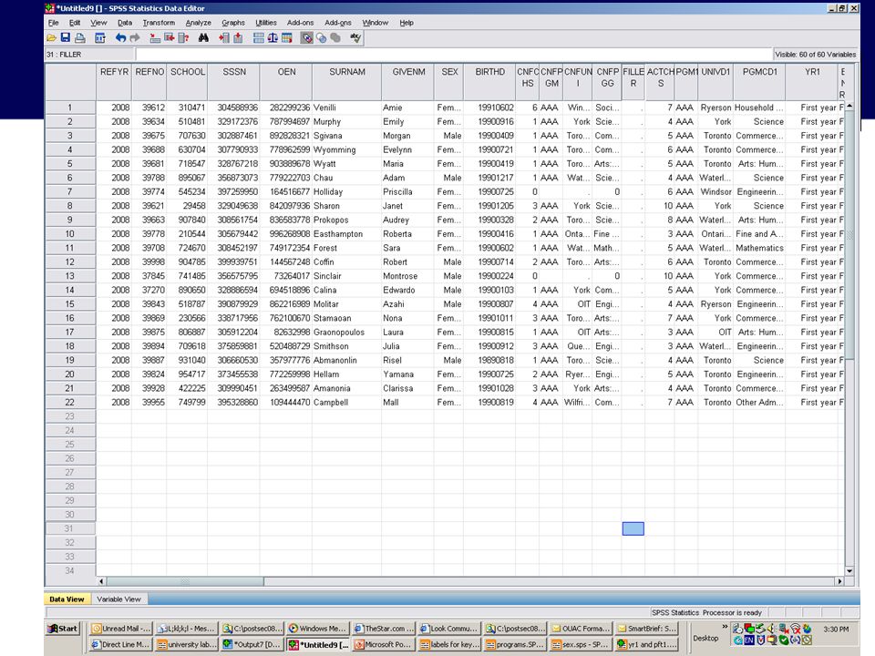Viewport: 875px width, 656px height.
Task: Open the Graphs menu
Action: 233,23
